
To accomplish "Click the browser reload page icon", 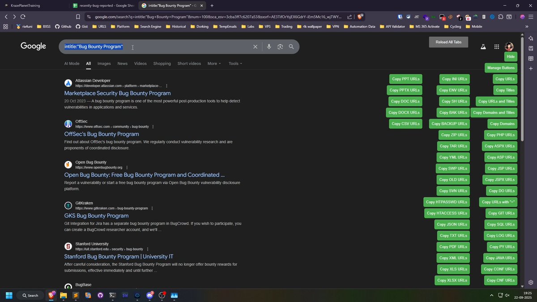I will 23,17.
